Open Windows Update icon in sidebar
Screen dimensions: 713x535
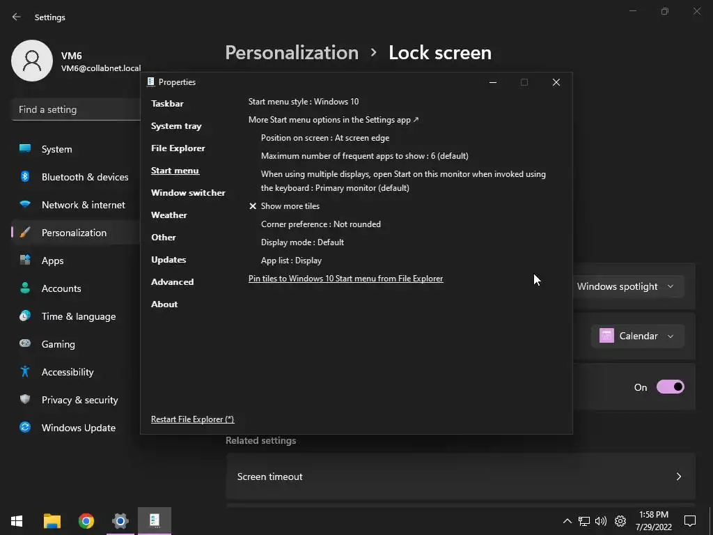pyautogui.click(x=25, y=427)
